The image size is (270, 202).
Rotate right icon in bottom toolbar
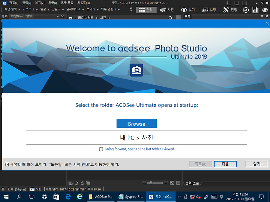pyautogui.click(x=82, y=183)
